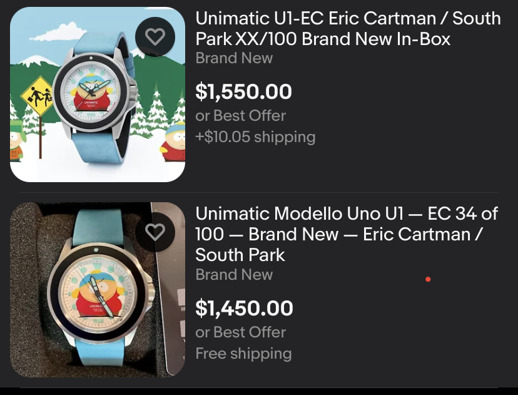The width and height of the screenshot is (518, 395).
Task: Open the Unimatic U1-EC XX/100 listing title
Action: tap(348, 28)
